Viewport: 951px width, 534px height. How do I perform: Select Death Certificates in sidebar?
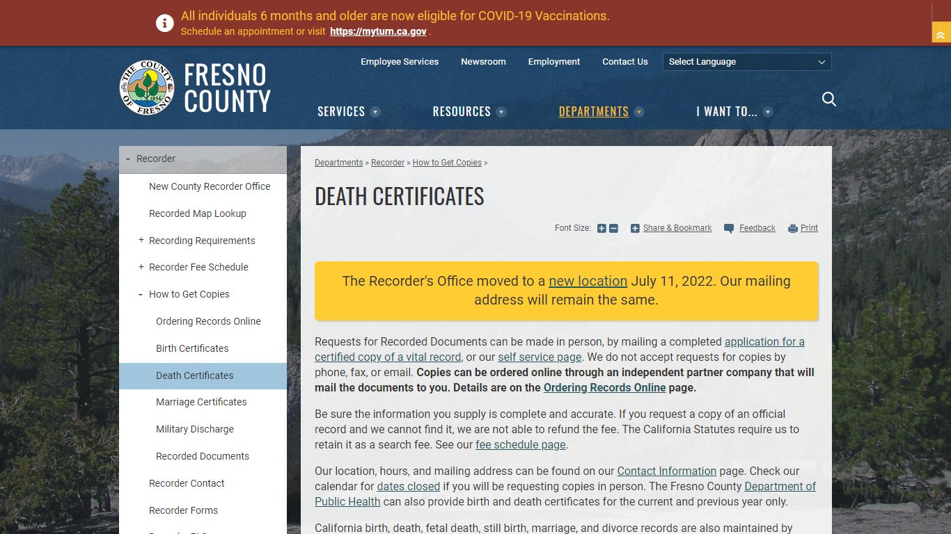(203, 375)
